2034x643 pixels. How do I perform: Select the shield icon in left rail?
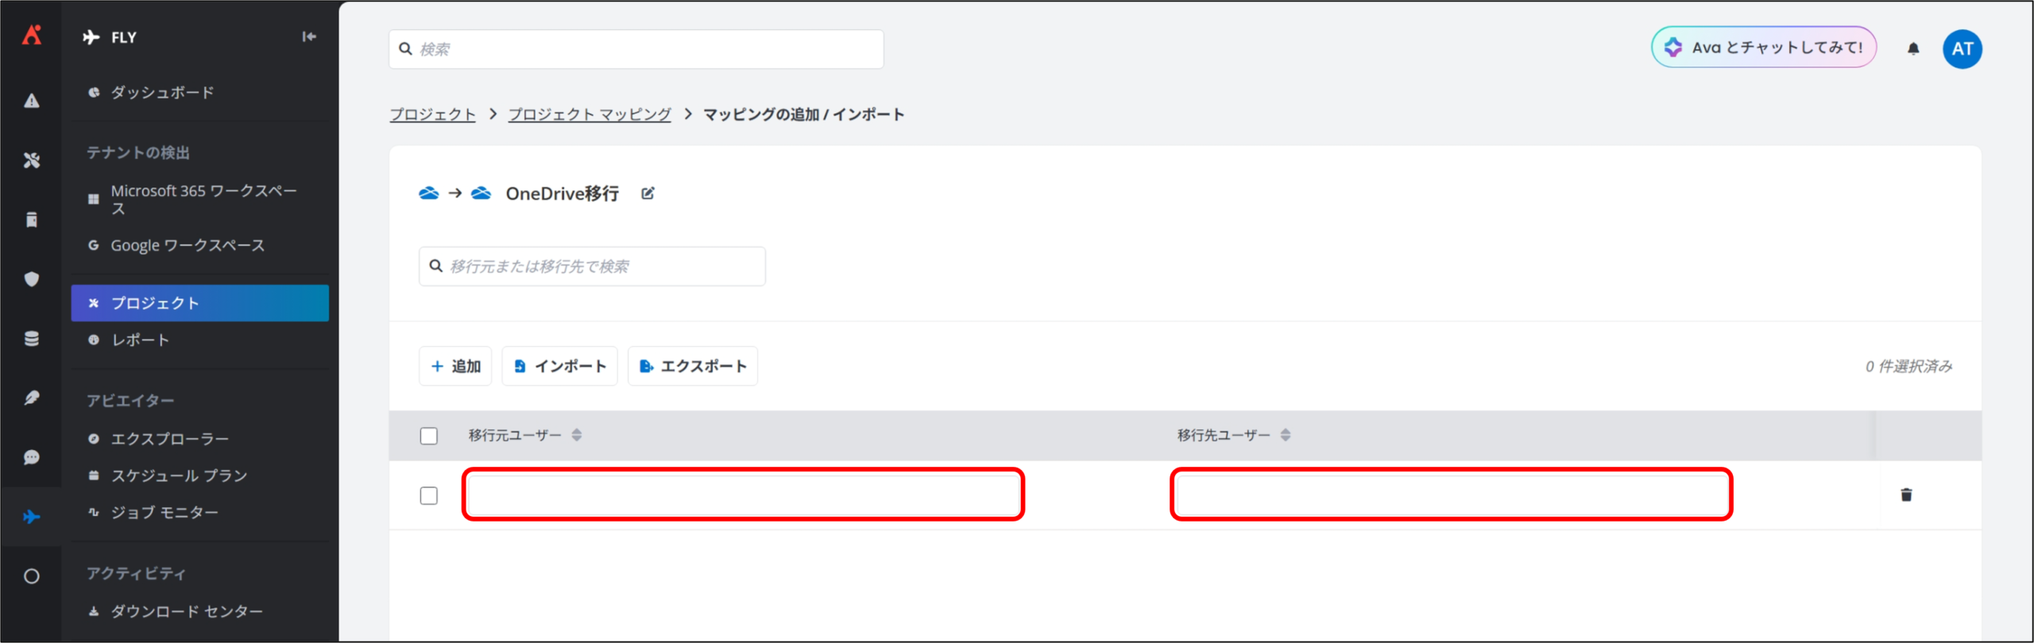click(x=32, y=279)
